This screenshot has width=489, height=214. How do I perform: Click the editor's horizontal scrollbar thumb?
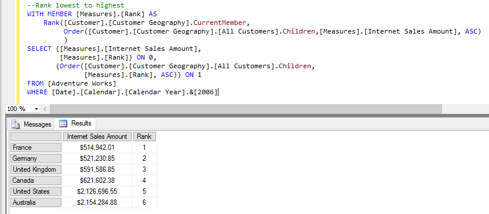coord(246,109)
